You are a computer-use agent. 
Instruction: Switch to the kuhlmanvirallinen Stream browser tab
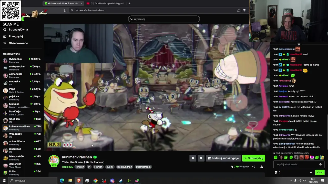point(63,3)
